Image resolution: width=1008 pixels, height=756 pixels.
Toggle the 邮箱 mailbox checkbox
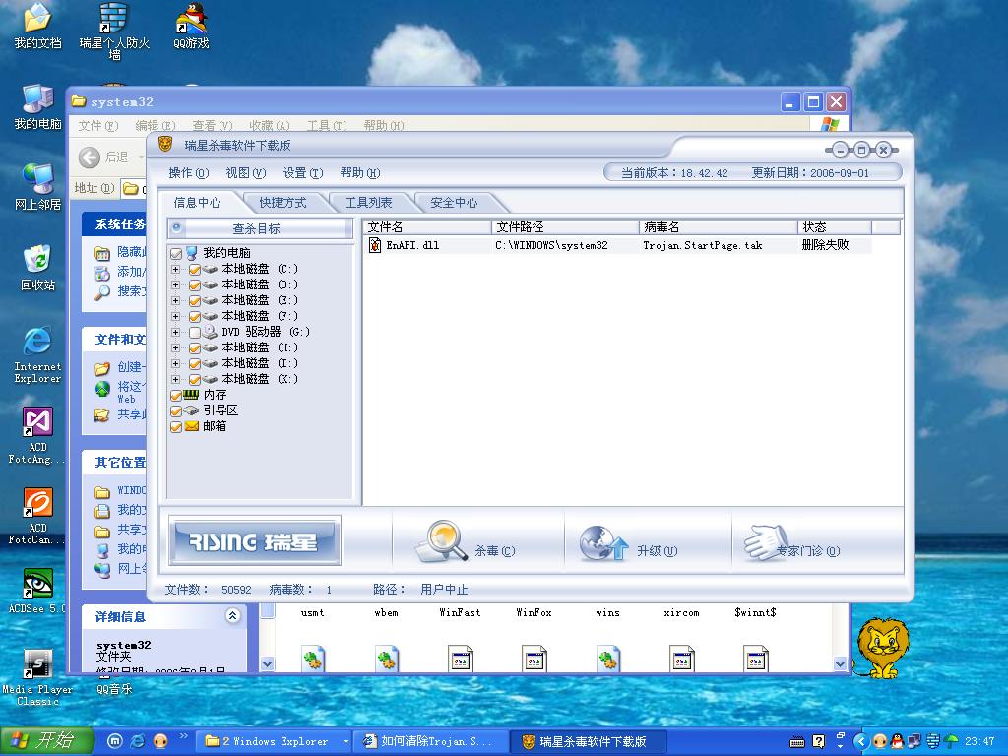tap(176, 426)
